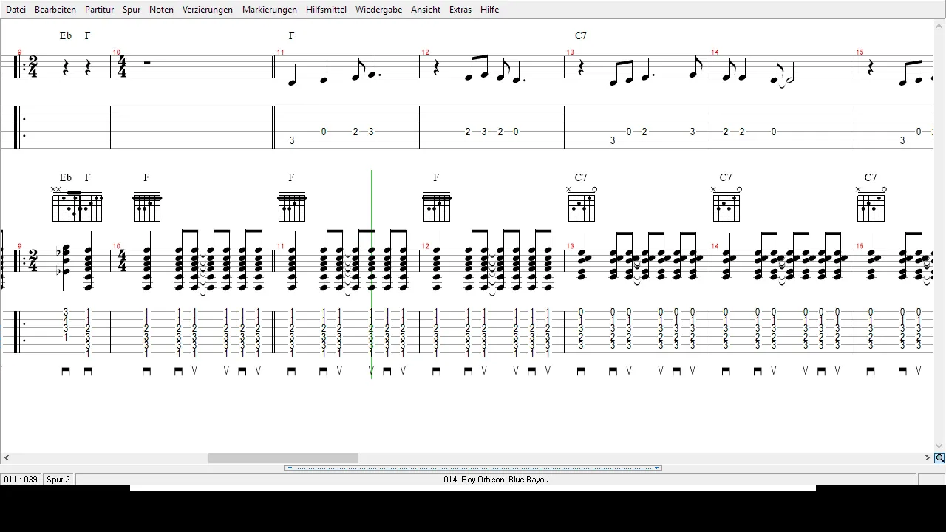Select the C7 chord diagram in measure 13

point(582,205)
